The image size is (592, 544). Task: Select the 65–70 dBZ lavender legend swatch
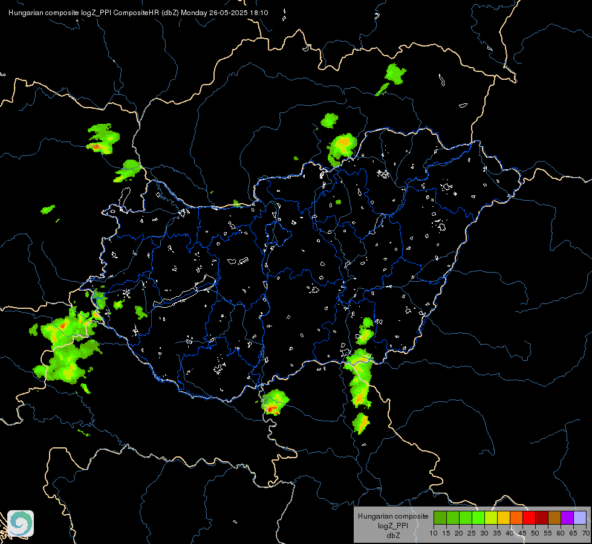(580, 517)
